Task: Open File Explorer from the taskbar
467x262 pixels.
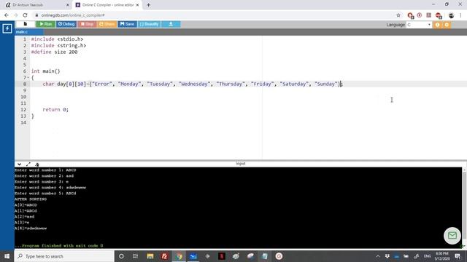Action: point(150,256)
